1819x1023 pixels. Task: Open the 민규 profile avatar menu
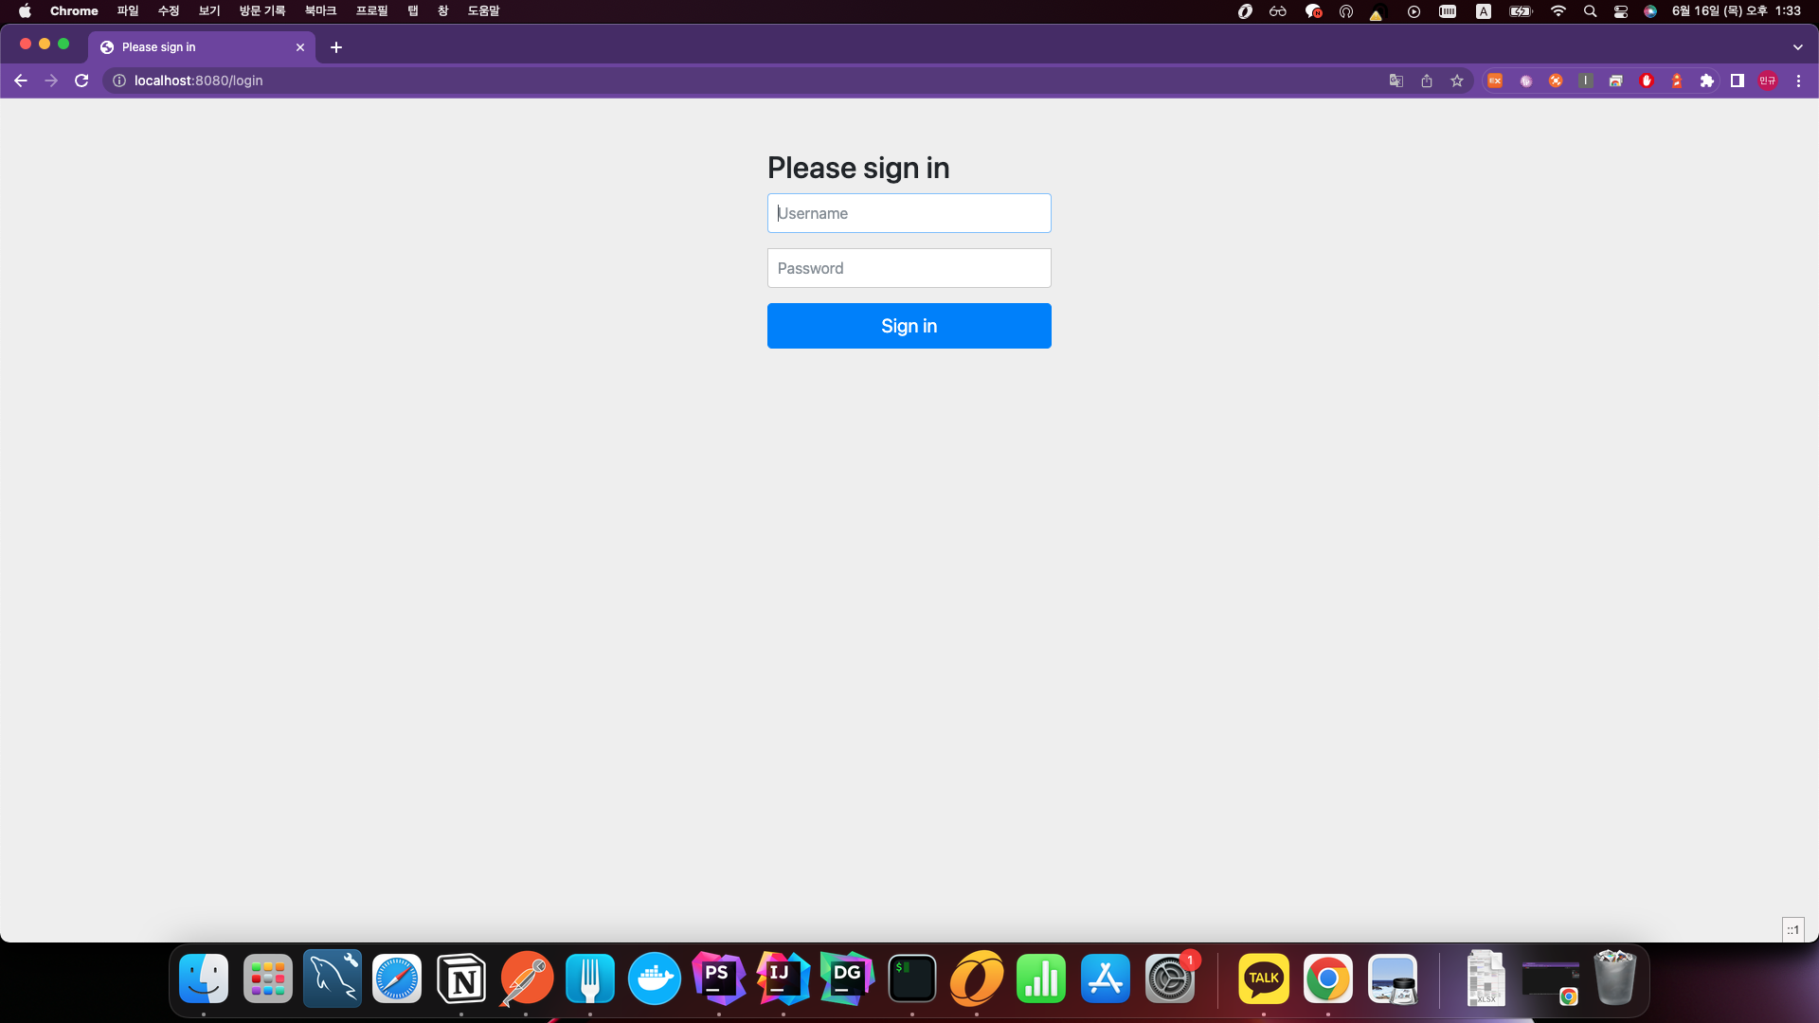click(1768, 81)
